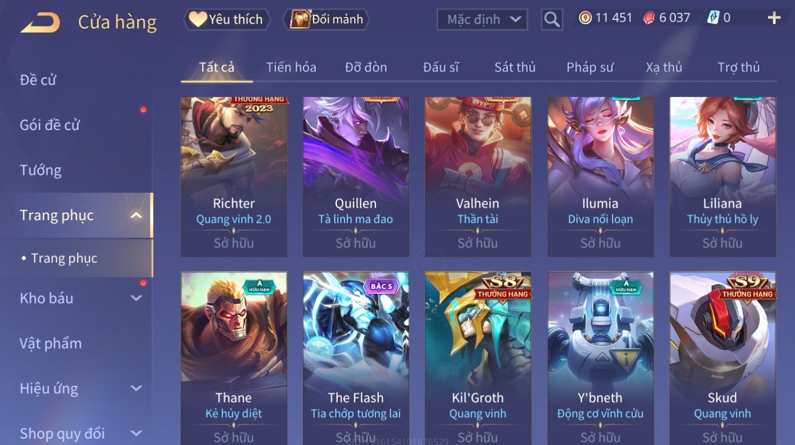The height and width of the screenshot is (445, 795).
Task: Open Yêu thích heart favorites
Action: click(x=227, y=19)
